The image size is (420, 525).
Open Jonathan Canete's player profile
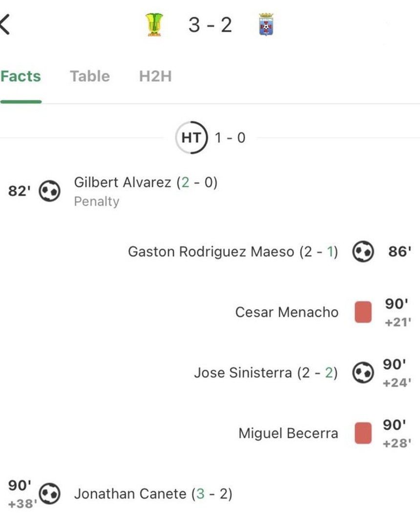pyautogui.click(x=130, y=494)
